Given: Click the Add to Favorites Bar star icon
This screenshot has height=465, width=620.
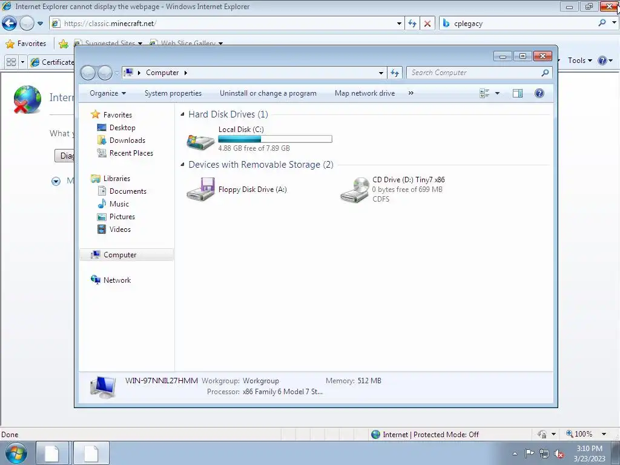Looking at the screenshot, I should 63,44.
